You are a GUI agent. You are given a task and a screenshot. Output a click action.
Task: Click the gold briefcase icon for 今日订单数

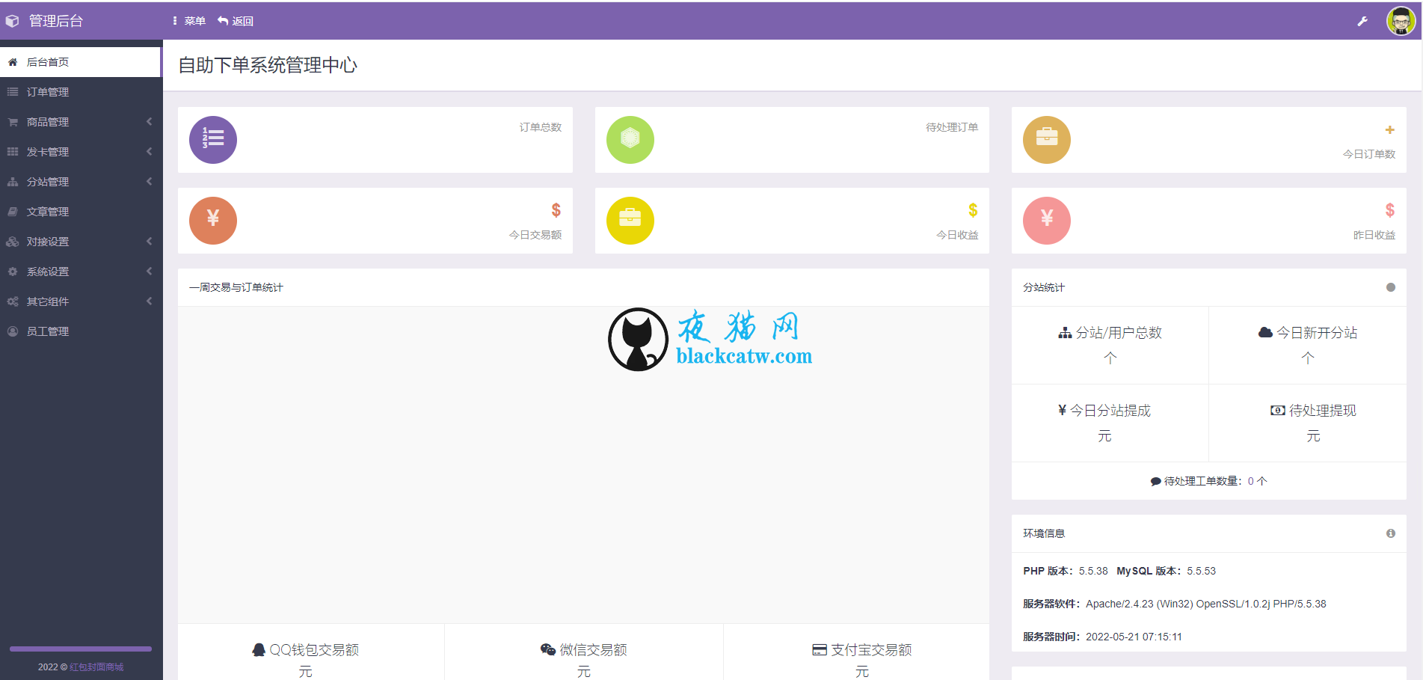click(1047, 140)
